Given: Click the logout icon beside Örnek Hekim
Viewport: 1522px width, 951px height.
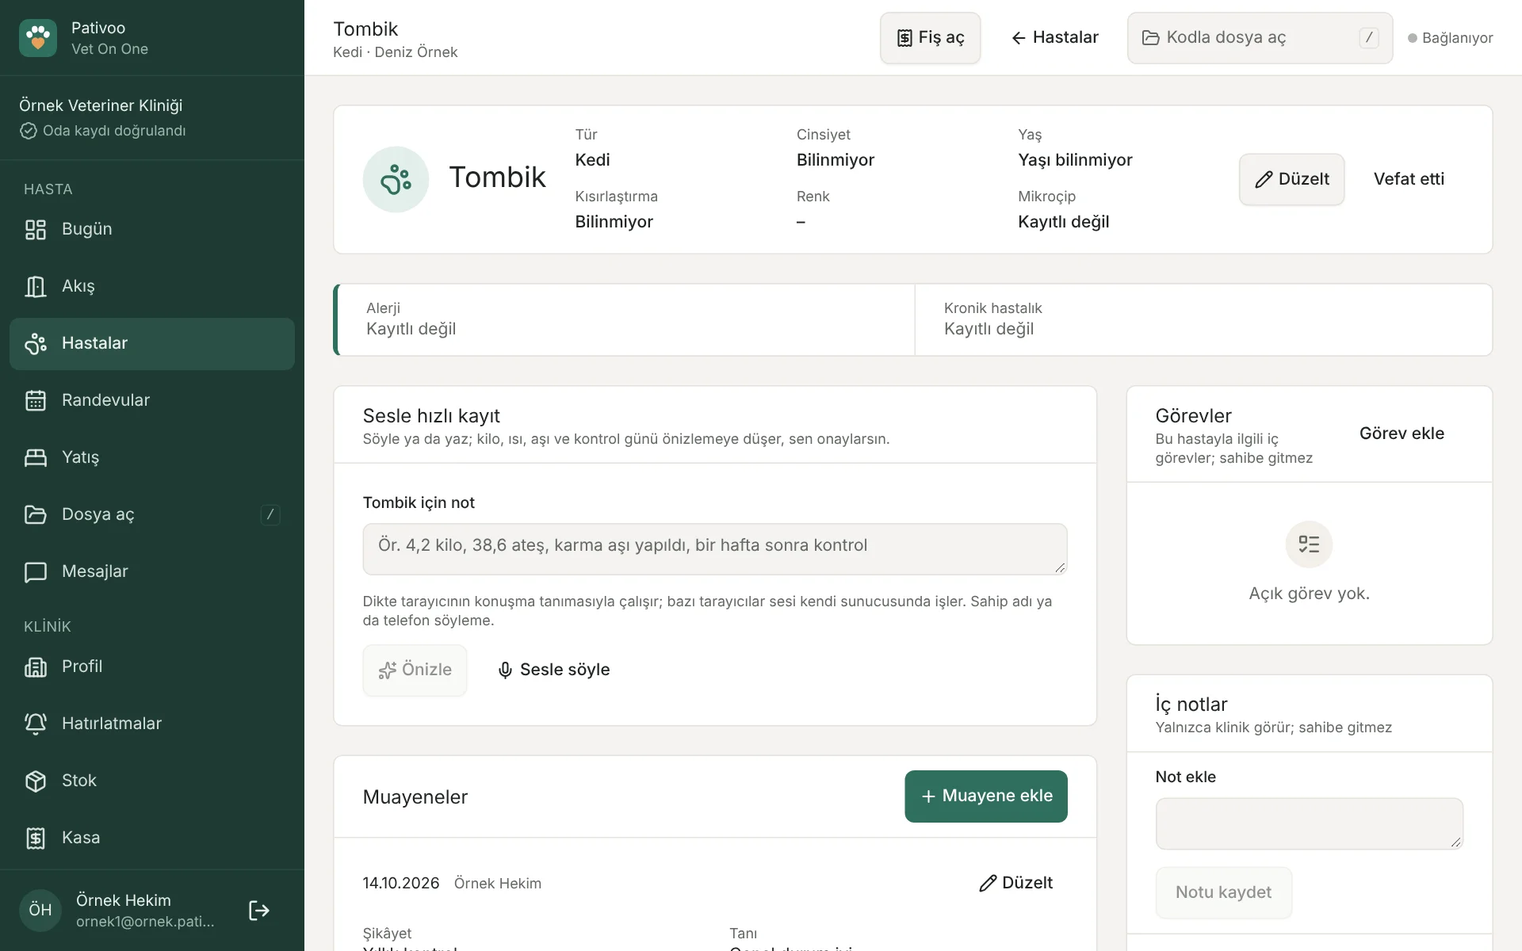Looking at the screenshot, I should tap(259, 910).
